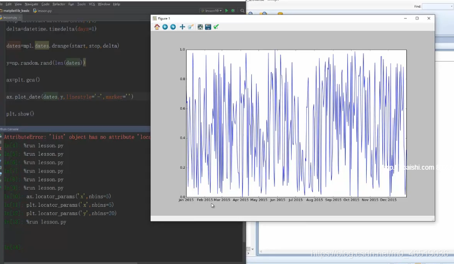Open the VCS menu
Viewport: 454px width, 264px height.
coord(92,4)
